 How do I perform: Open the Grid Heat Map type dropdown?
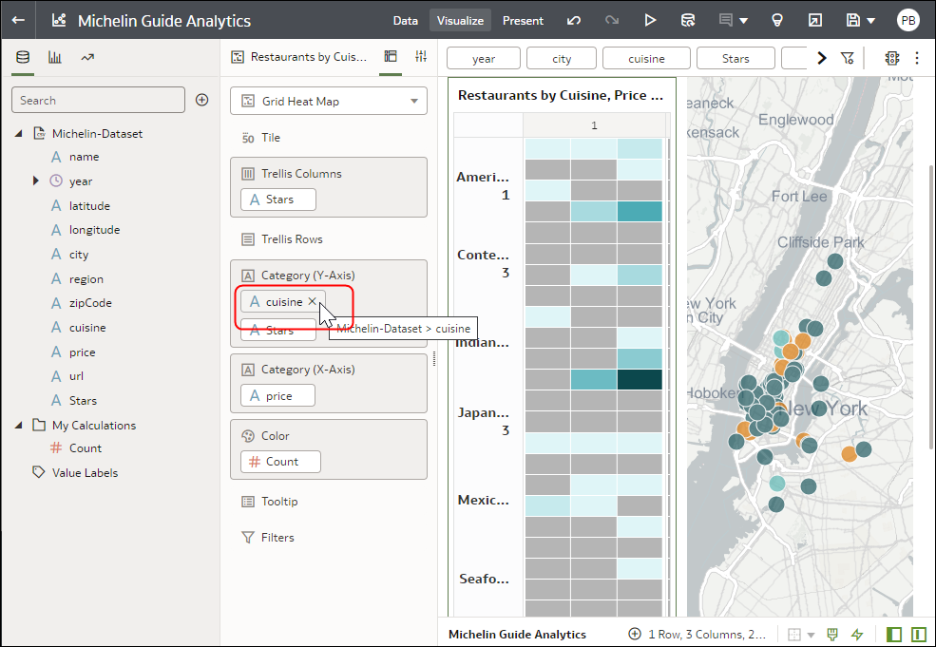click(328, 101)
